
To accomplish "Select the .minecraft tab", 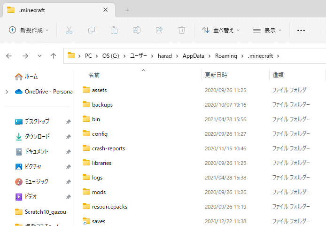I will (x=59, y=10).
